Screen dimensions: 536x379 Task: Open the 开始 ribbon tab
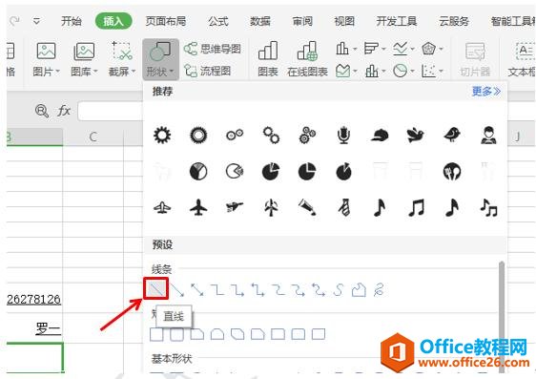click(x=72, y=21)
